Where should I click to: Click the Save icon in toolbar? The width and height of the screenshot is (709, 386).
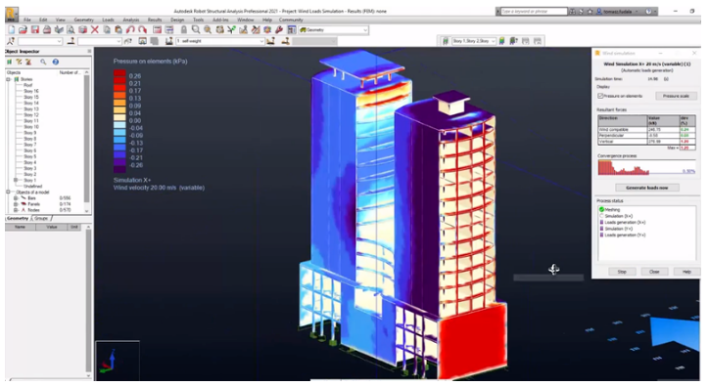pos(35,29)
